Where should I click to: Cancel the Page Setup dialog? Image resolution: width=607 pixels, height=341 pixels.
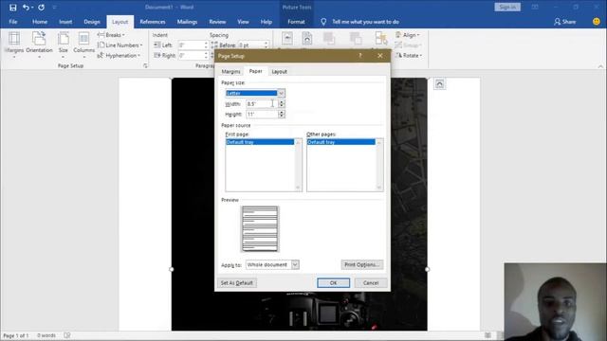tap(371, 283)
